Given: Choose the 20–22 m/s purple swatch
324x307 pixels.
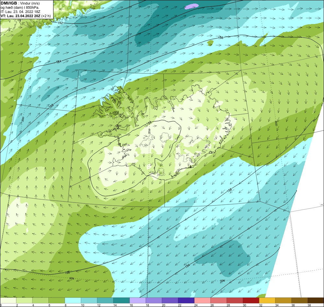Looking at the screenshot, I should (x=170, y=301).
